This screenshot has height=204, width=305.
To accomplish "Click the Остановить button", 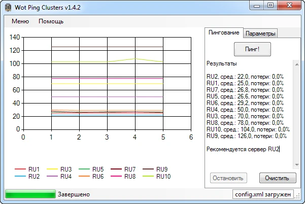I will (x=228, y=178).
